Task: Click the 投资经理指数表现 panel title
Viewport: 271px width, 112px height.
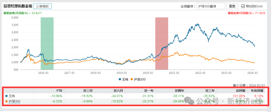Action: click(18, 6)
